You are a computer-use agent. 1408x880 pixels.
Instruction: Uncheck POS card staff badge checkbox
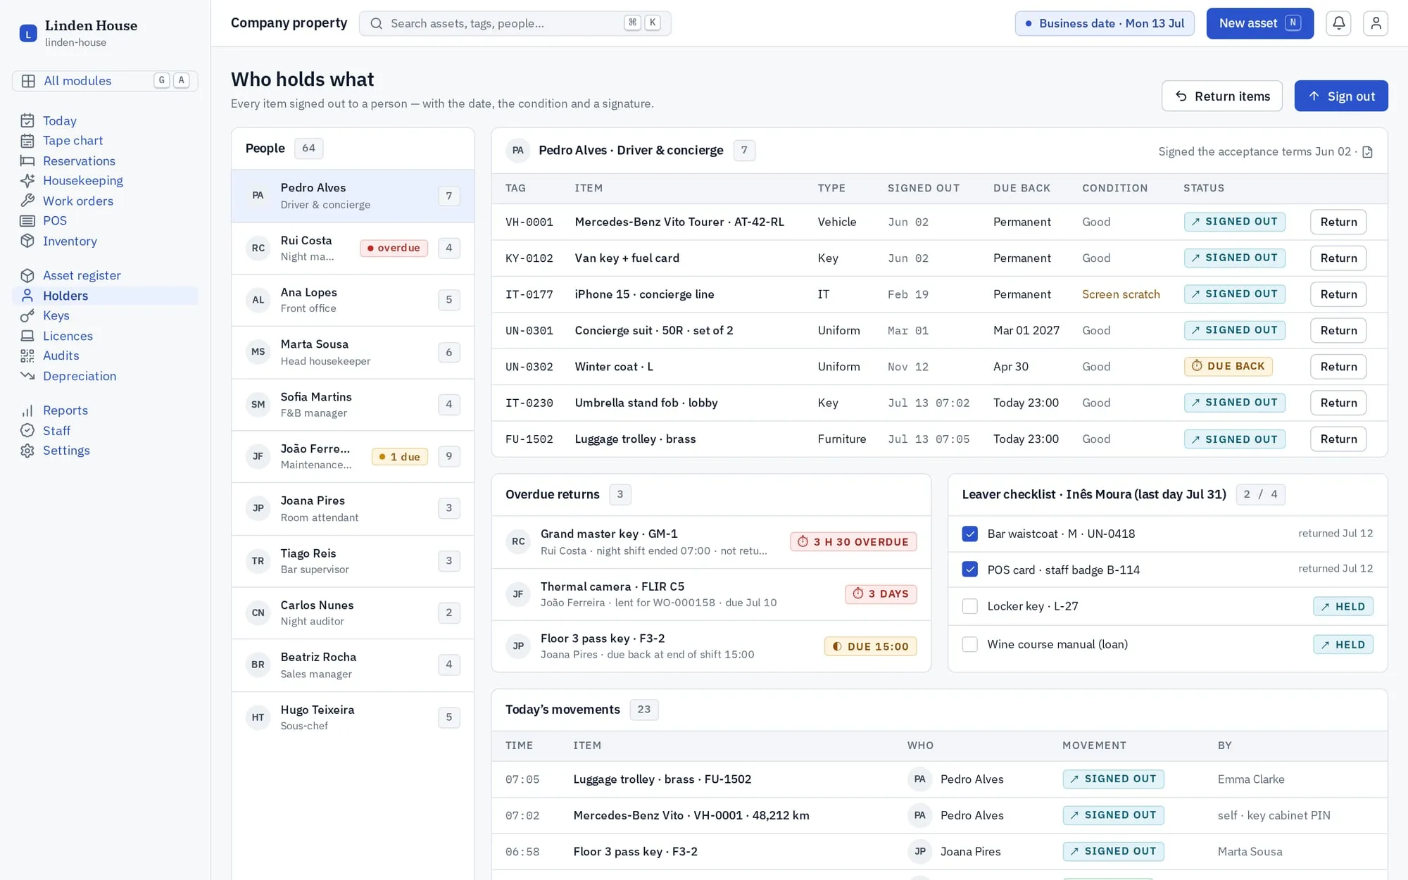coord(969,570)
